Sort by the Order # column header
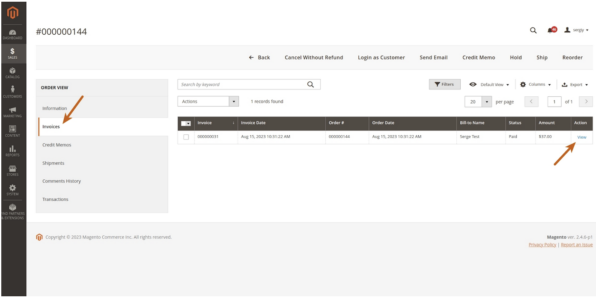This screenshot has height=298, width=596. [x=347, y=123]
